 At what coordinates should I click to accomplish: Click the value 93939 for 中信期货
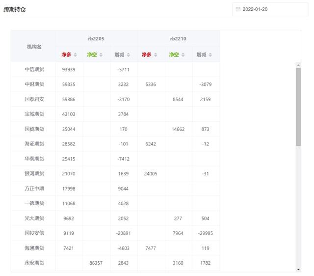[69, 70]
